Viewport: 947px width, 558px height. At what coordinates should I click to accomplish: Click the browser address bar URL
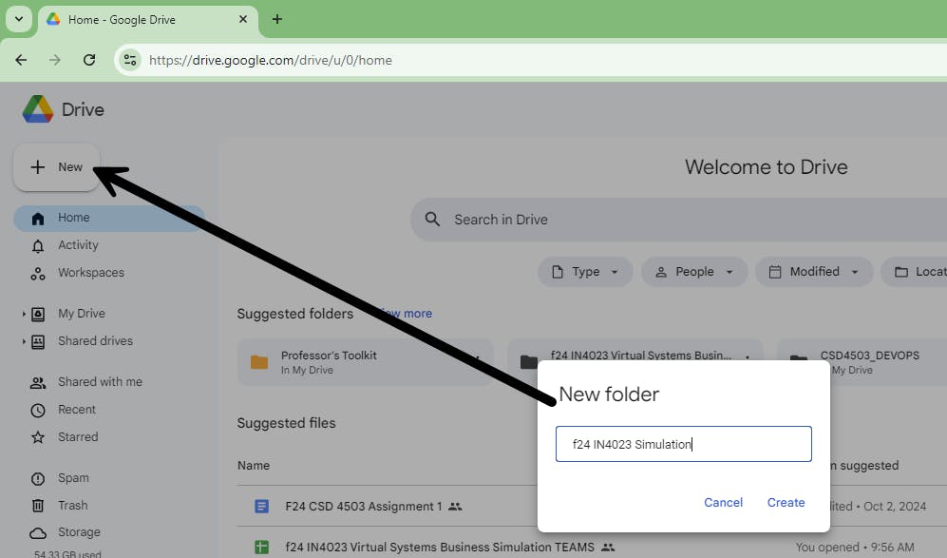[x=271, y=60]
